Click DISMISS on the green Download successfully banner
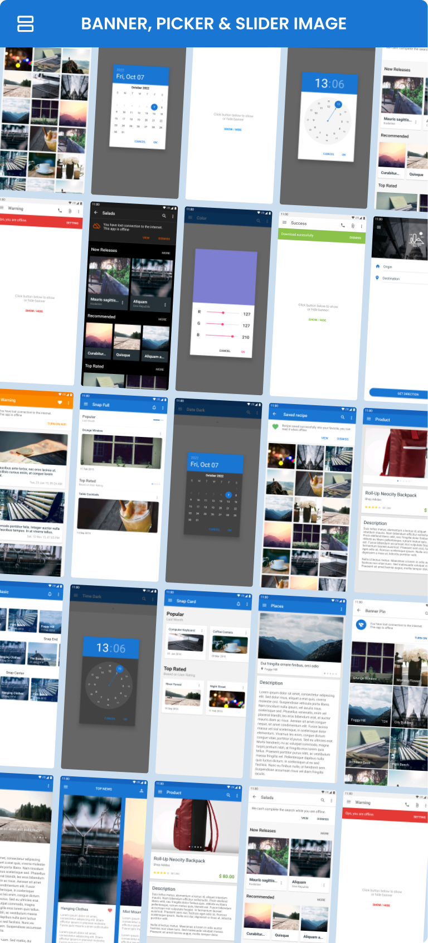The image size is (428, 943). click(x=355, y=238)
